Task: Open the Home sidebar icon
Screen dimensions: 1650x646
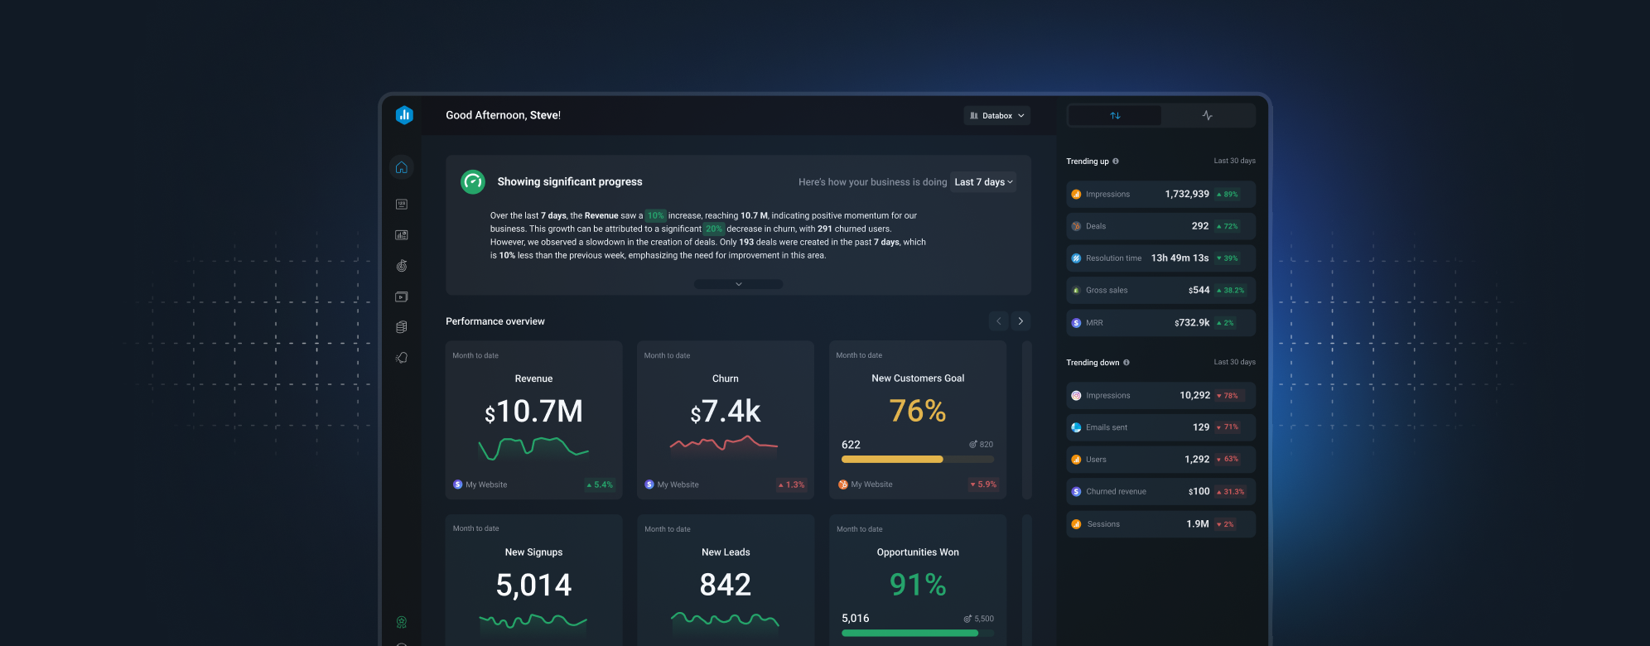Action: (x=402, y=167)
